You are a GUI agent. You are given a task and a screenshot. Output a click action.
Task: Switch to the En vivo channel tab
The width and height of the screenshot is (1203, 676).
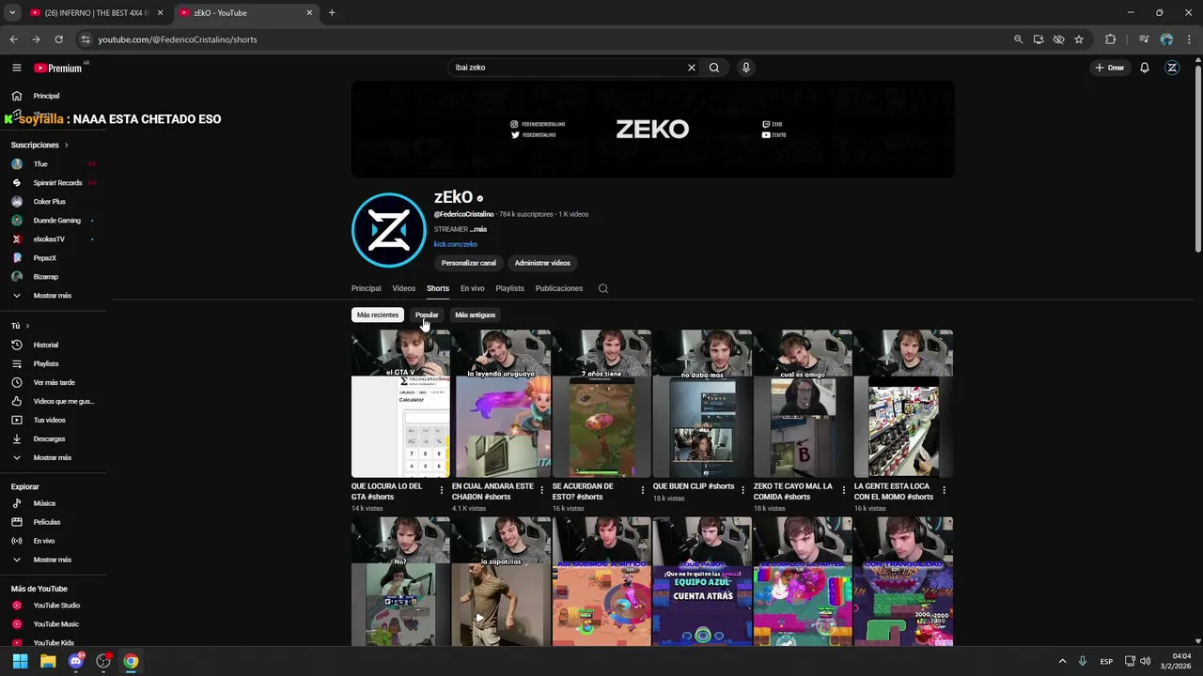coord(472,288)
